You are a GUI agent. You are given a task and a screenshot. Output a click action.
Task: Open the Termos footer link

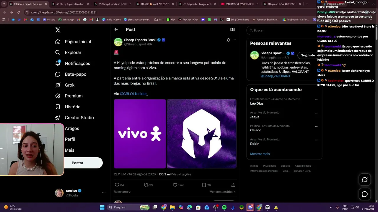(254, 166)
